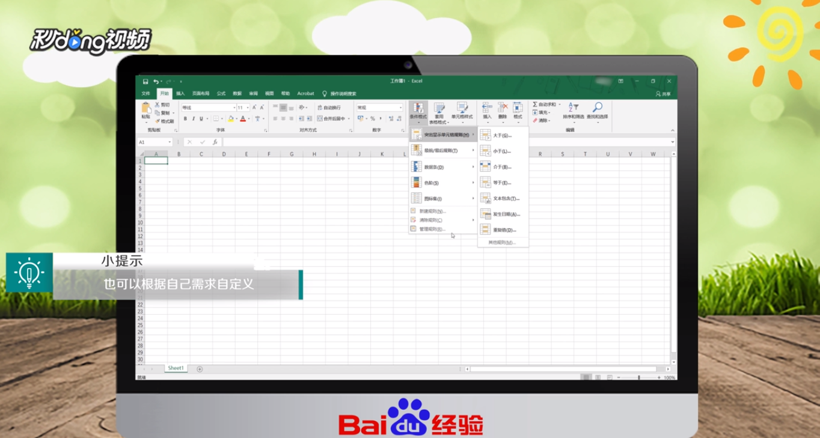
Task: Click the Cut (剪切) scissors icon
Action: [x=158, y=105]
